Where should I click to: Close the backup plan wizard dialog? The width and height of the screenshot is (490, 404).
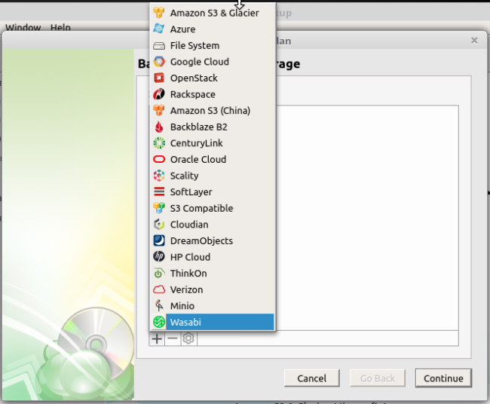coord(474,41)
